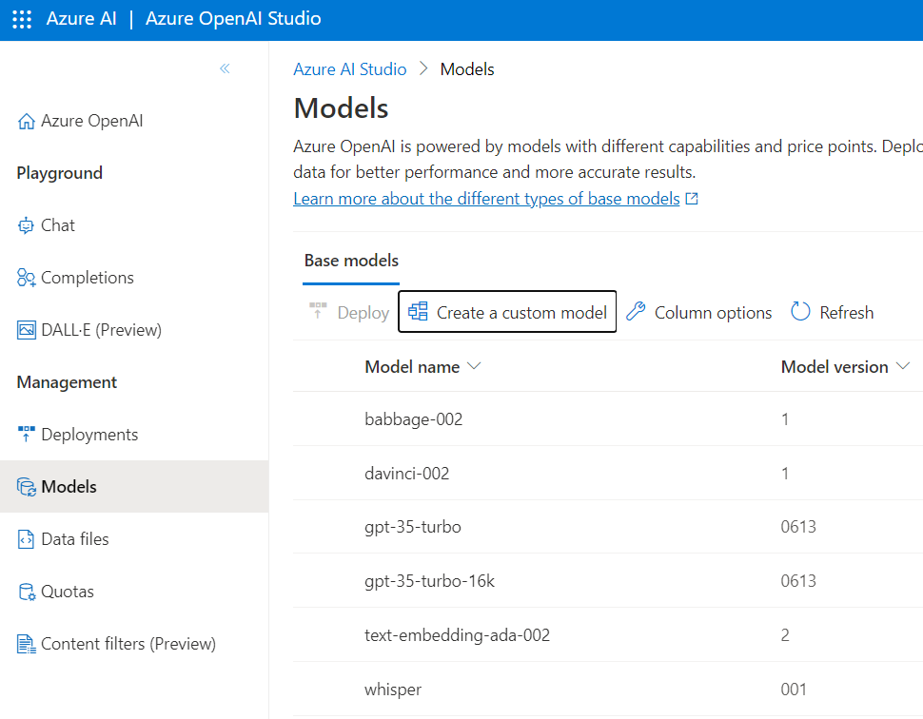Open Content filters (Preview) label
This screenshot has height=719, width=923.
pyautogui.click(x=128, y=644)
